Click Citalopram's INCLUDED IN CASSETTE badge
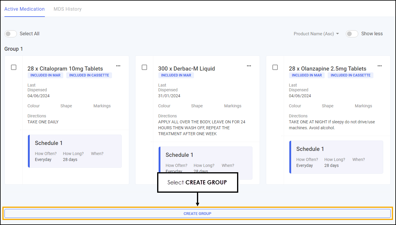The image size is (396, 225). [x=89, y=75]
